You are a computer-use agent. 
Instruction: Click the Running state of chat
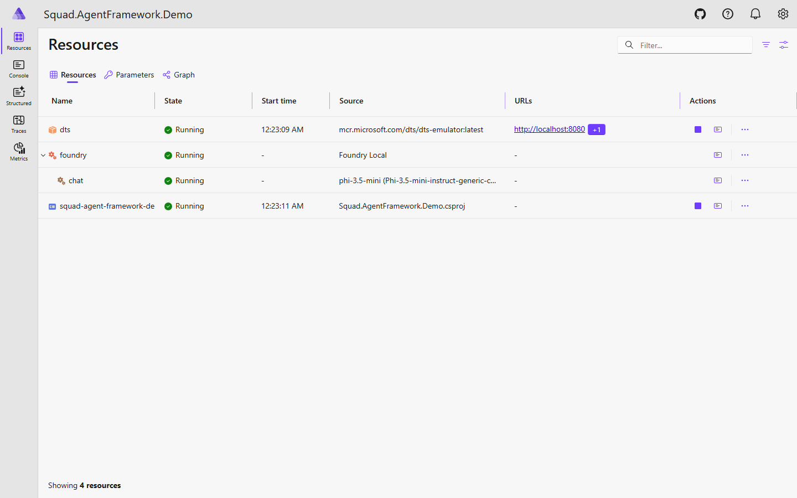coord(184,180)
